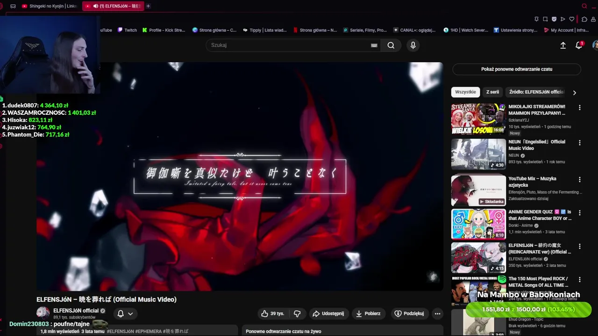
Task: Open a new browser tab with plus
Action: tap(148, 6)
